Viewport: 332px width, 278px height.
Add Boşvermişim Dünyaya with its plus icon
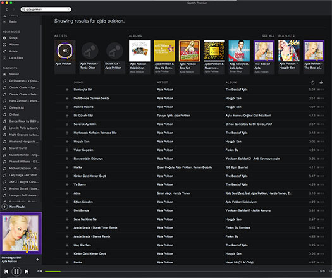67,159
